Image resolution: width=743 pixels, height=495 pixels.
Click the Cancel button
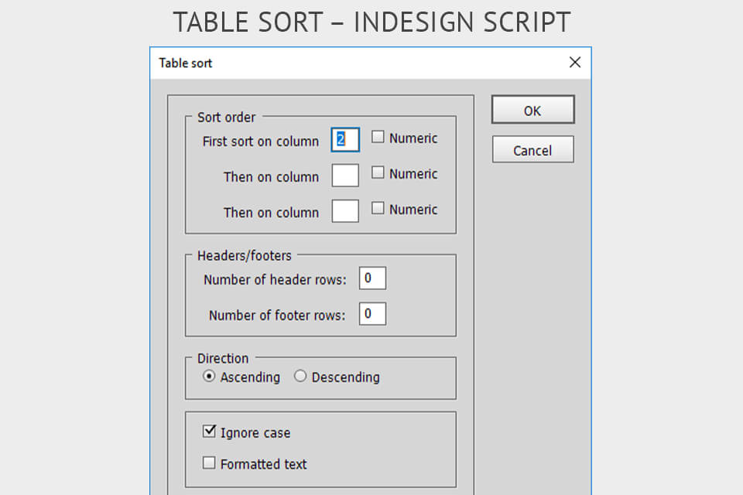[532, 148]
